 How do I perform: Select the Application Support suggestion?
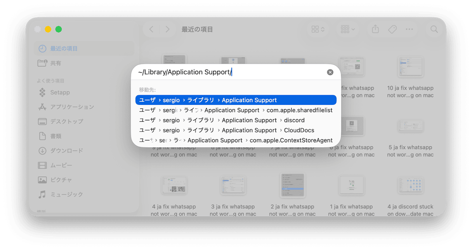236,100
